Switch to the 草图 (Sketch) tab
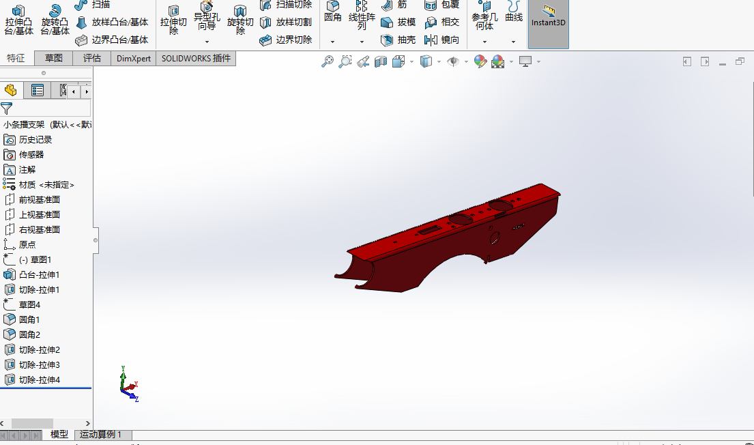This screenshot has width=754, height=445. click(54, 58)
